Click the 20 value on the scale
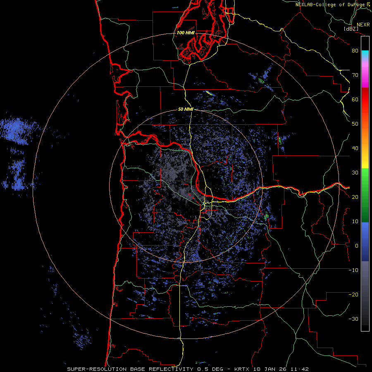This screenshot has height=372, width=372. (x=355, y=197)
